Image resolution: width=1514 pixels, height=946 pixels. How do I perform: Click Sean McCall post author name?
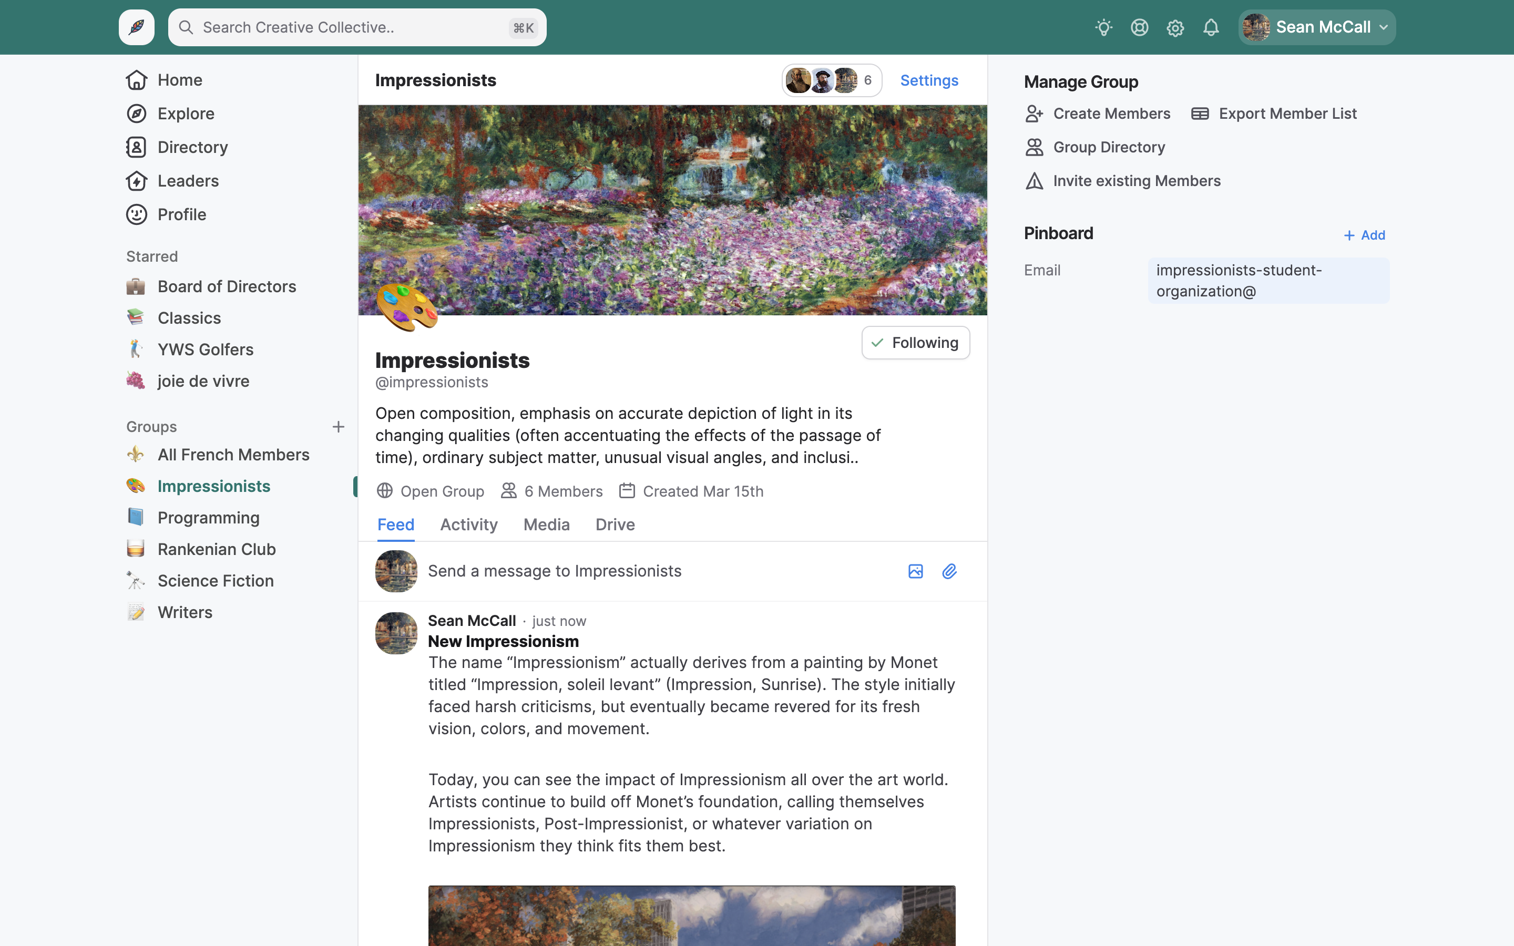coord(472,621)
